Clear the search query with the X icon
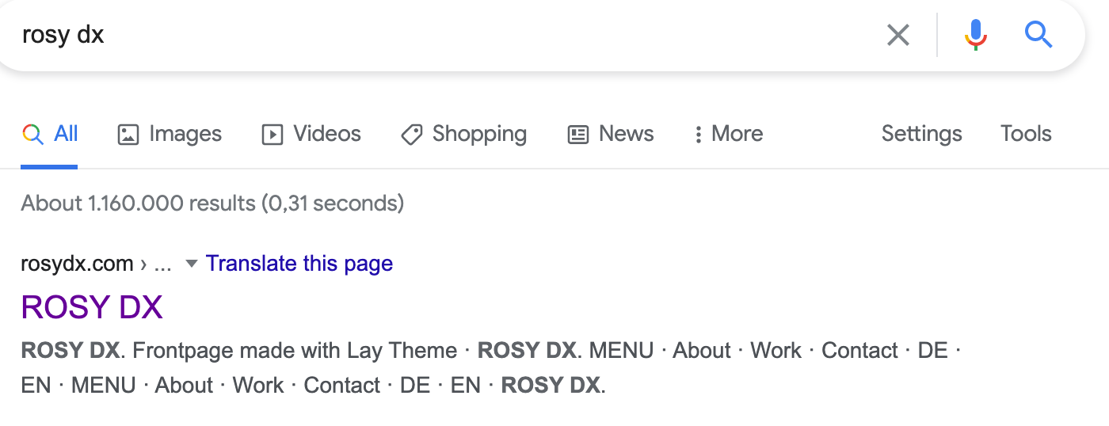Image resolution: width=1109 pixels, height=426 pixels. tap(897, 35)
